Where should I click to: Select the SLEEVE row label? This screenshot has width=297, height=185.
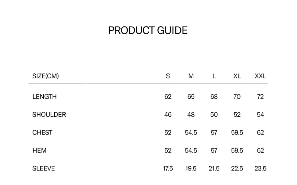coord(44,169)
